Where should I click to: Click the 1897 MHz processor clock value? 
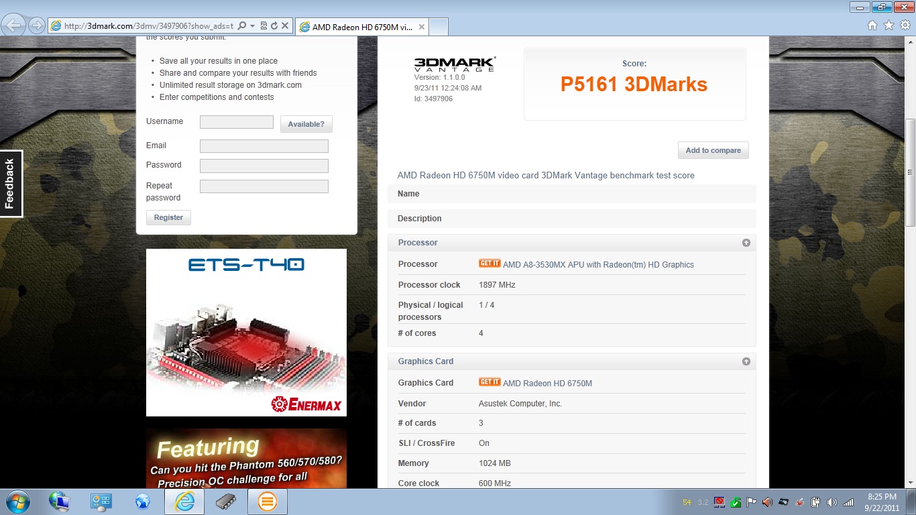coord(497,285)
